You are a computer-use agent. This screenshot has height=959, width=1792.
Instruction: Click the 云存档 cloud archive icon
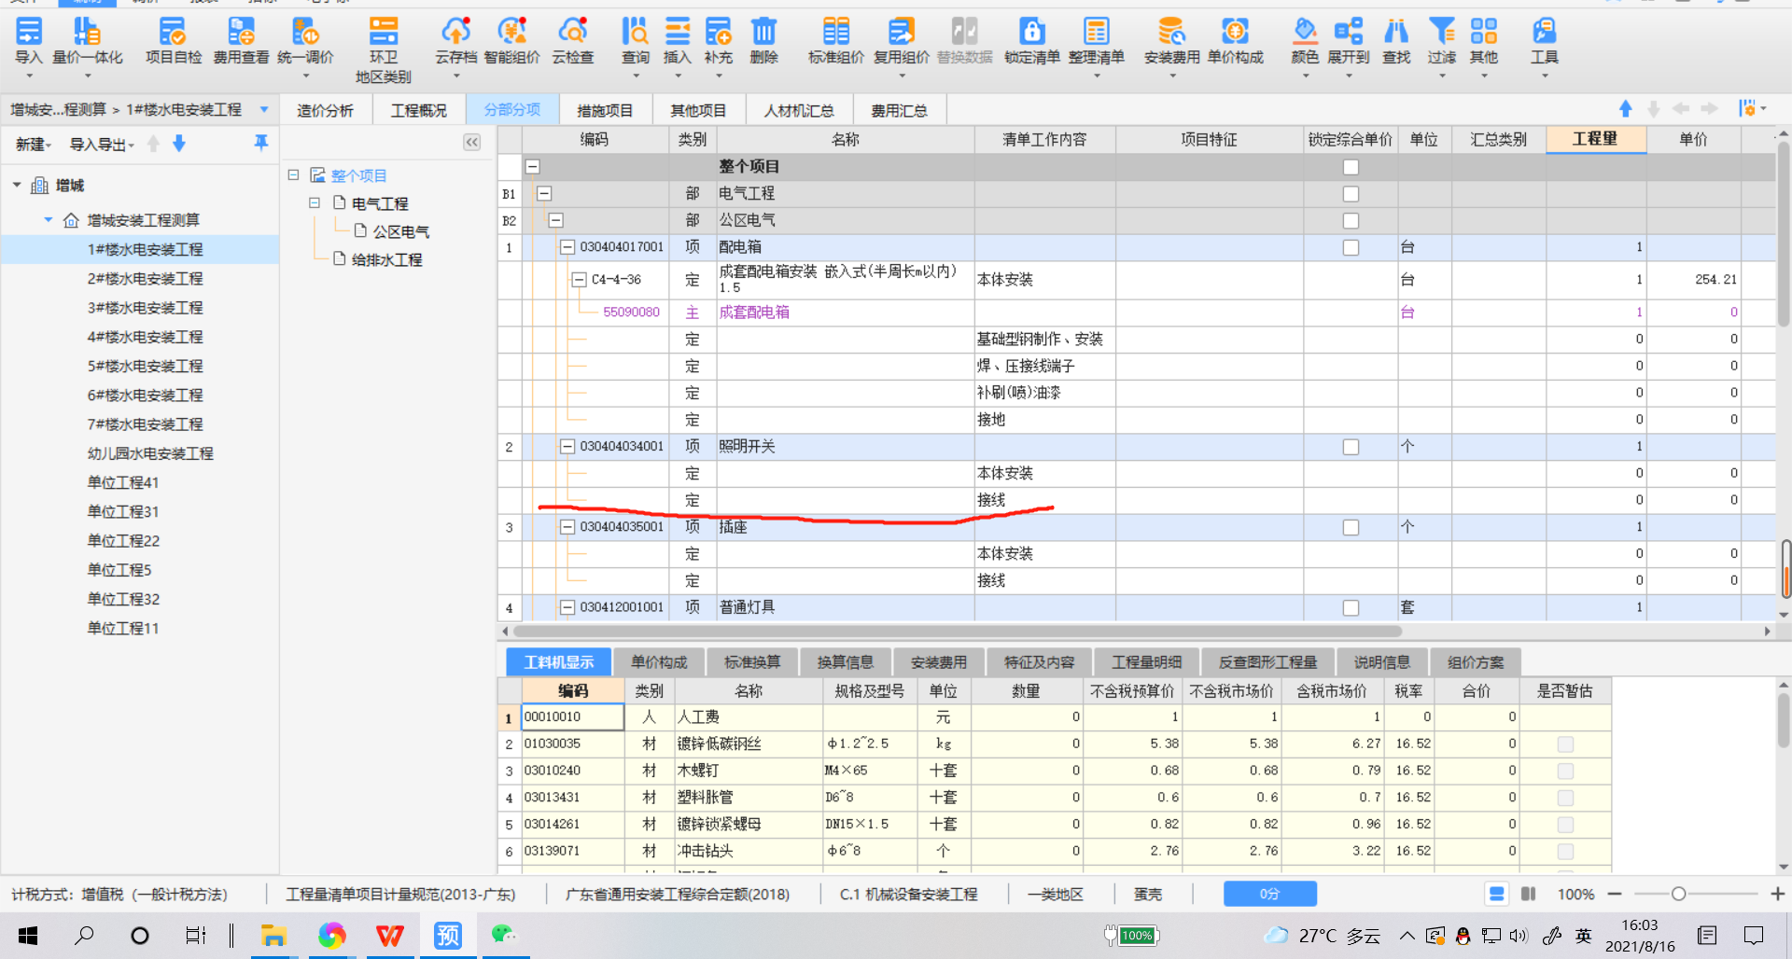[455, 42]
